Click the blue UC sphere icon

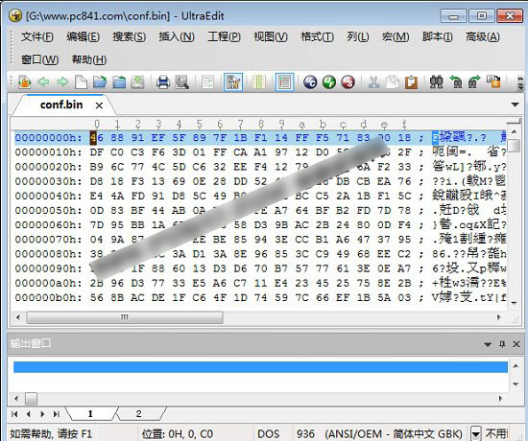click(310, 81)
